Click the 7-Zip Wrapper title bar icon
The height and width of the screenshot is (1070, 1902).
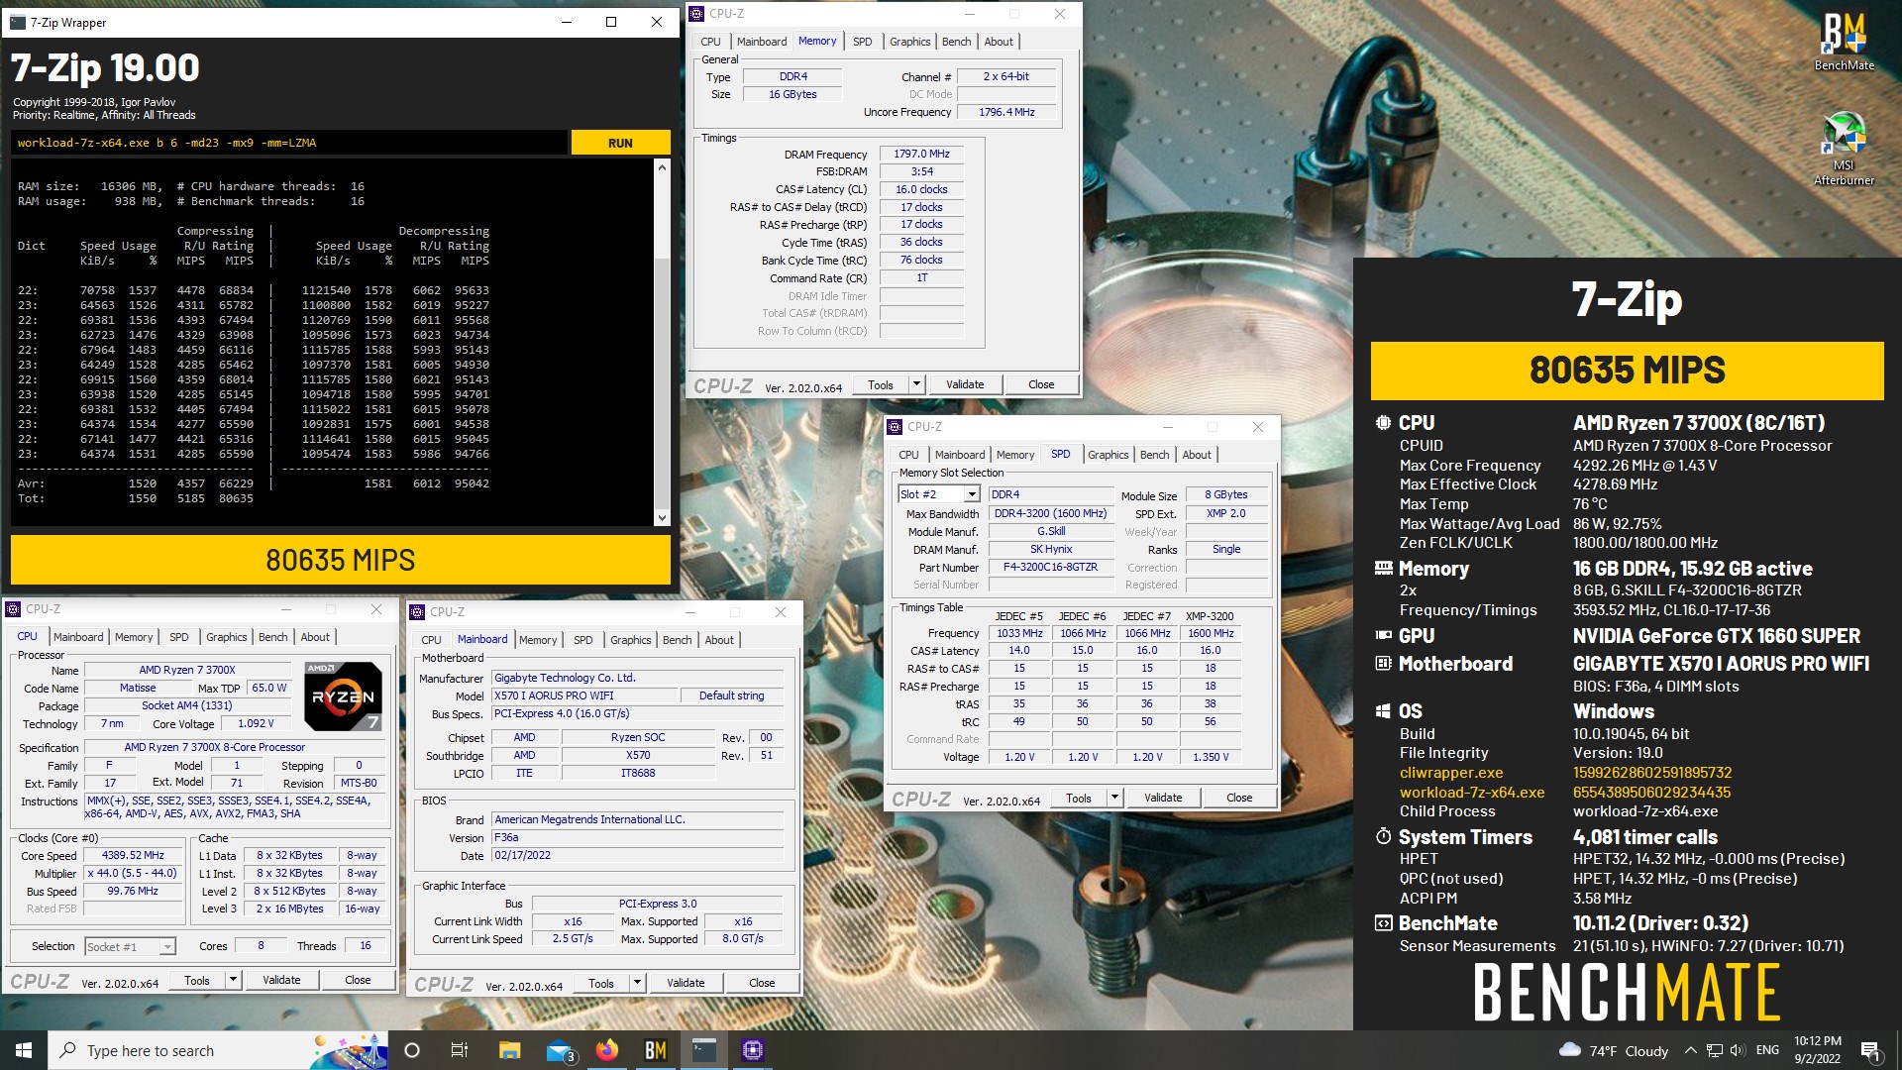18,22
